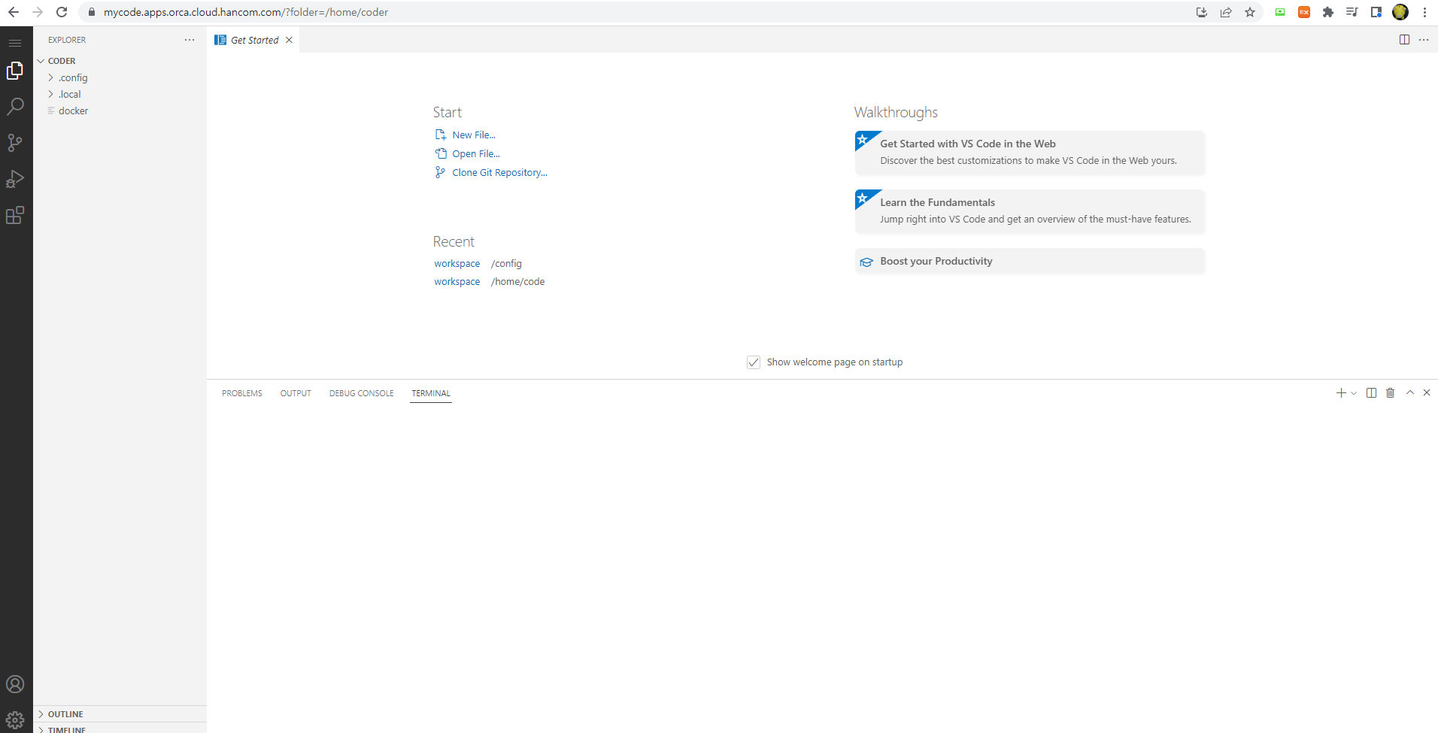Open the Manage gear icon

pos(15,719)
